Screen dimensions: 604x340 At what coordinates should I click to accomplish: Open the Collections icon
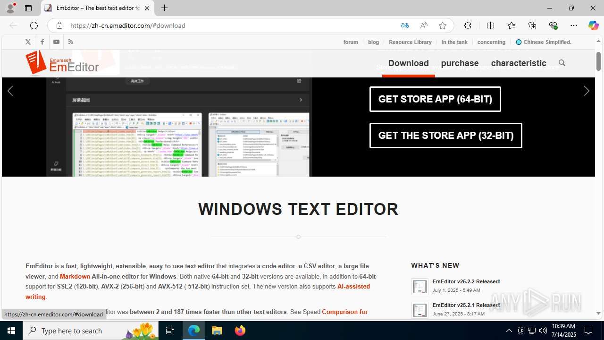pos(532,25)
